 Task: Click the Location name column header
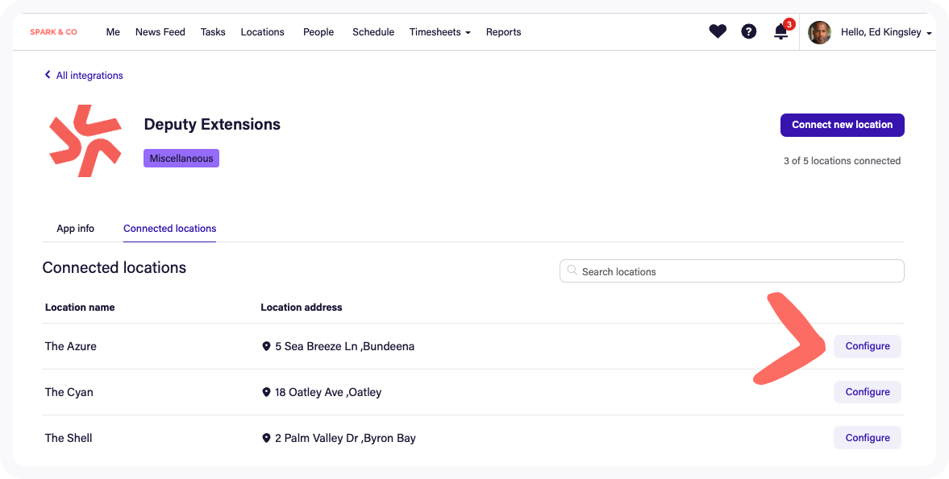(x=80, y=308)
